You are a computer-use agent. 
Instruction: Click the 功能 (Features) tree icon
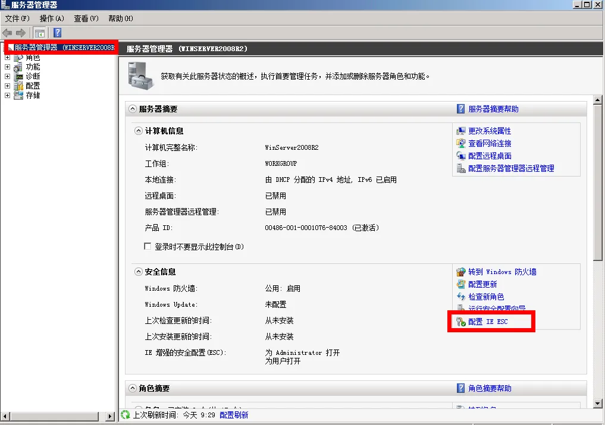pyautogui.click(x=18, y=67)
